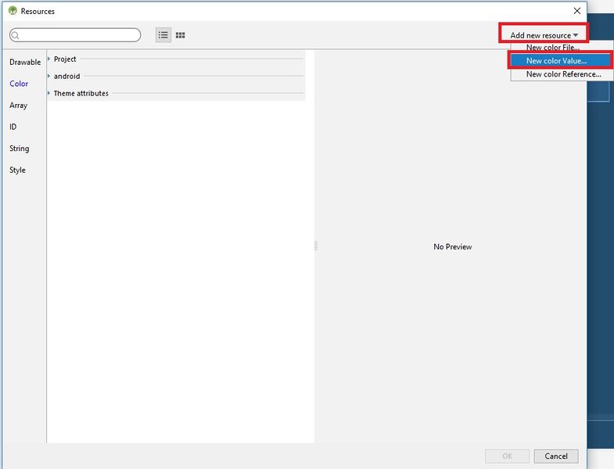This screenshot has width=614, height=469.
Task: Select the Color resource tab
Action: 19,84
